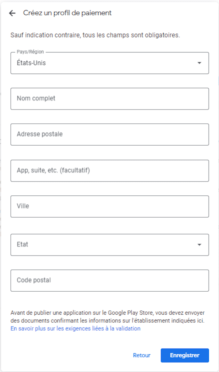This screenshot has width=219, height=372.
Task: Click the Nom complet field
Action: click(x=109, y=99)
